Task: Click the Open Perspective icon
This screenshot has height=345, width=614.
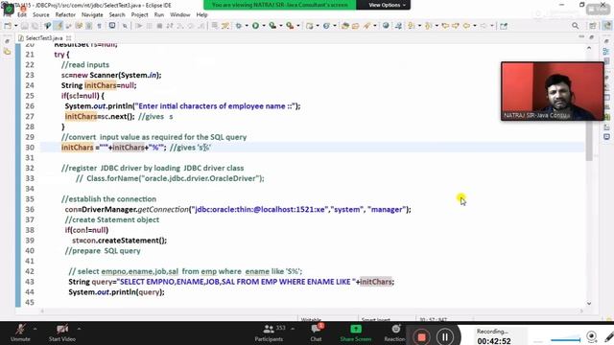Action: [593, 26]
